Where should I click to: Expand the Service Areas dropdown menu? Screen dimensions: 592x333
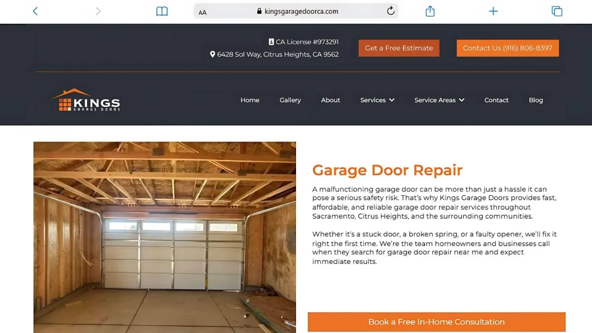(440, 100)
